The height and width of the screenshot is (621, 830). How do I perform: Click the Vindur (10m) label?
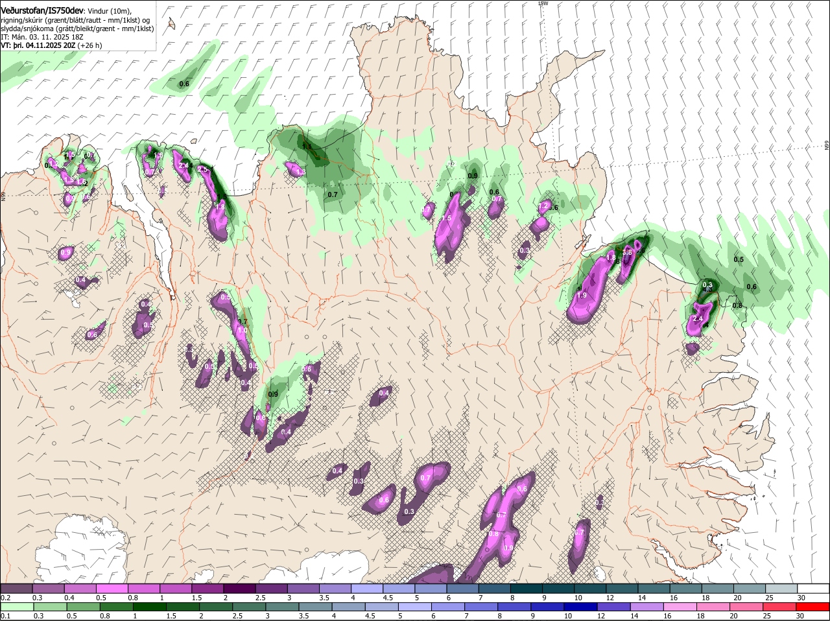pyautogui.click(x=110, y=11)
